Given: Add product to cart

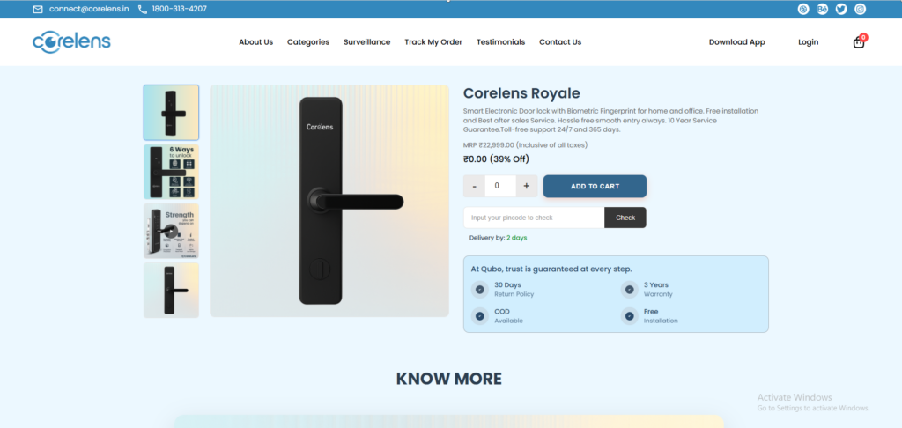Looking at the screenshot, I should (x=595, y=187).
